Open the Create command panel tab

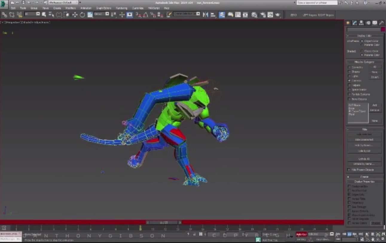point(348,23)
